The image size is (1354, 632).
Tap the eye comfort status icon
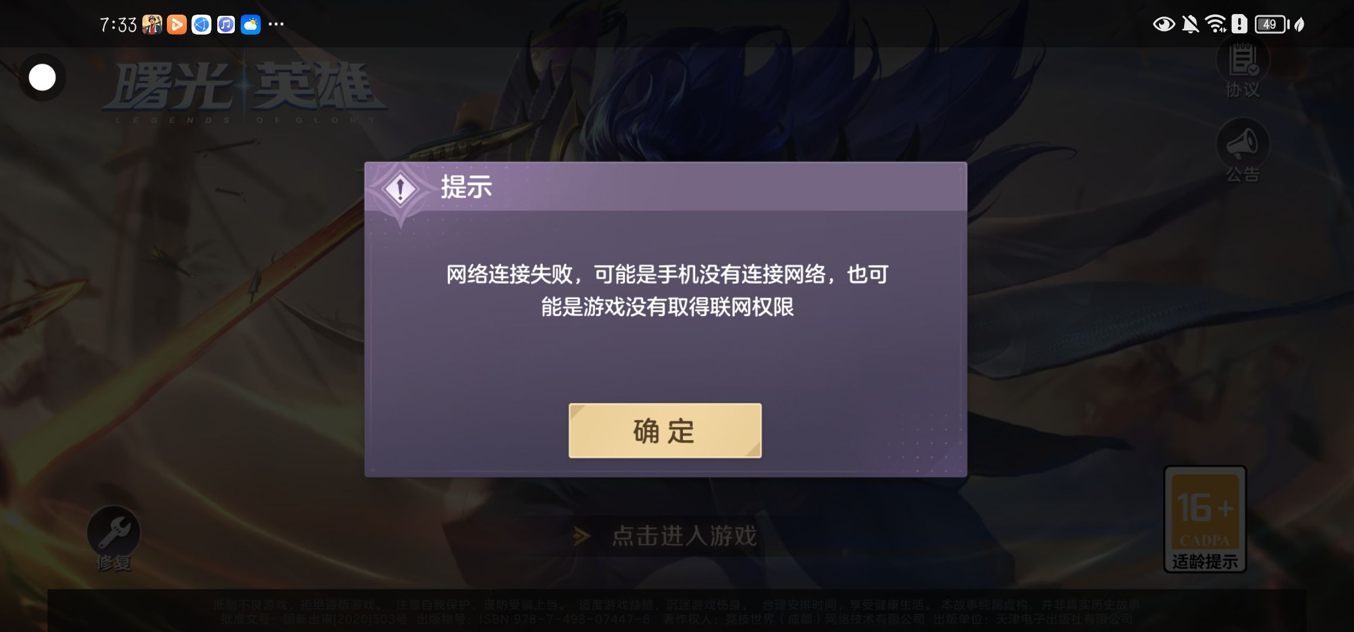pos(1164,25)
